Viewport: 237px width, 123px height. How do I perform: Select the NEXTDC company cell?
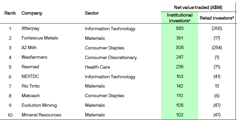tap(30, 77)
